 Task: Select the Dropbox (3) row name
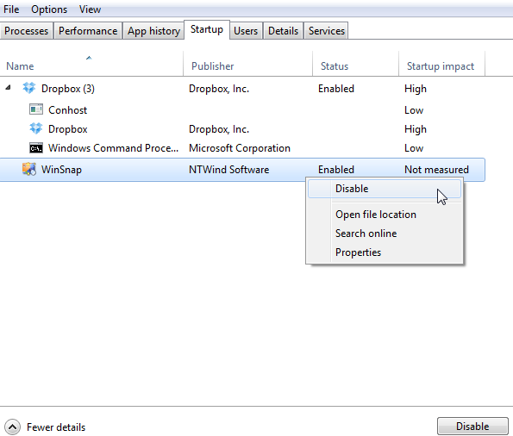(x=68, y=89)
